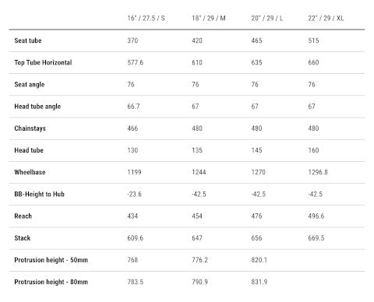
Task: Select the 22" / 29 / XL size column header
Action: pyautogui.click(x=326, y=18)
